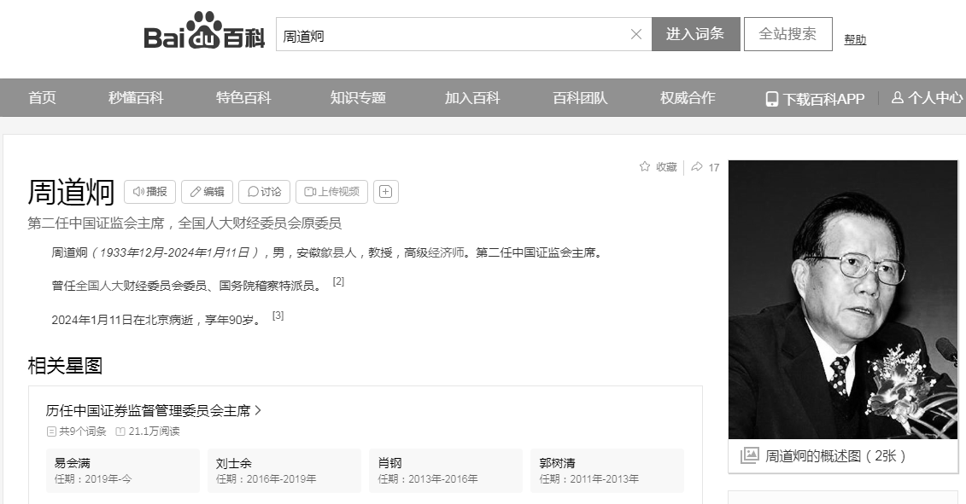This screenshot has width=966, height=504.
Task: Clear the search box with the X icon
Action: 635,34
